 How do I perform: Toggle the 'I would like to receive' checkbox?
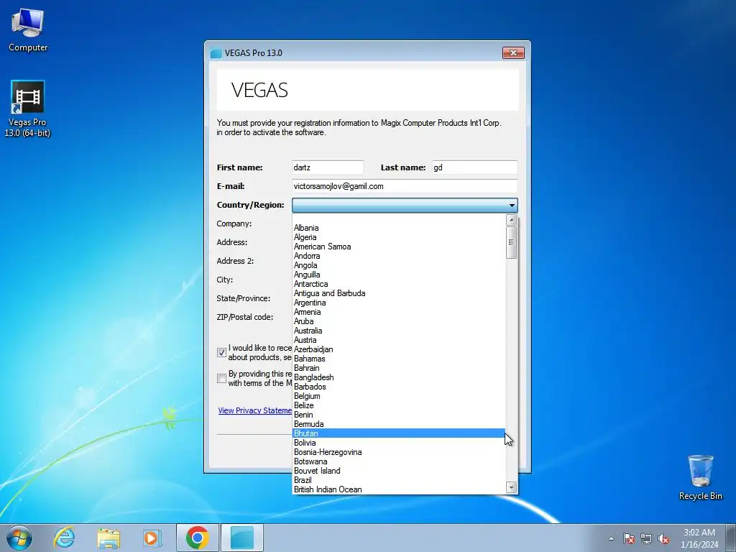[x=221, y=352]
